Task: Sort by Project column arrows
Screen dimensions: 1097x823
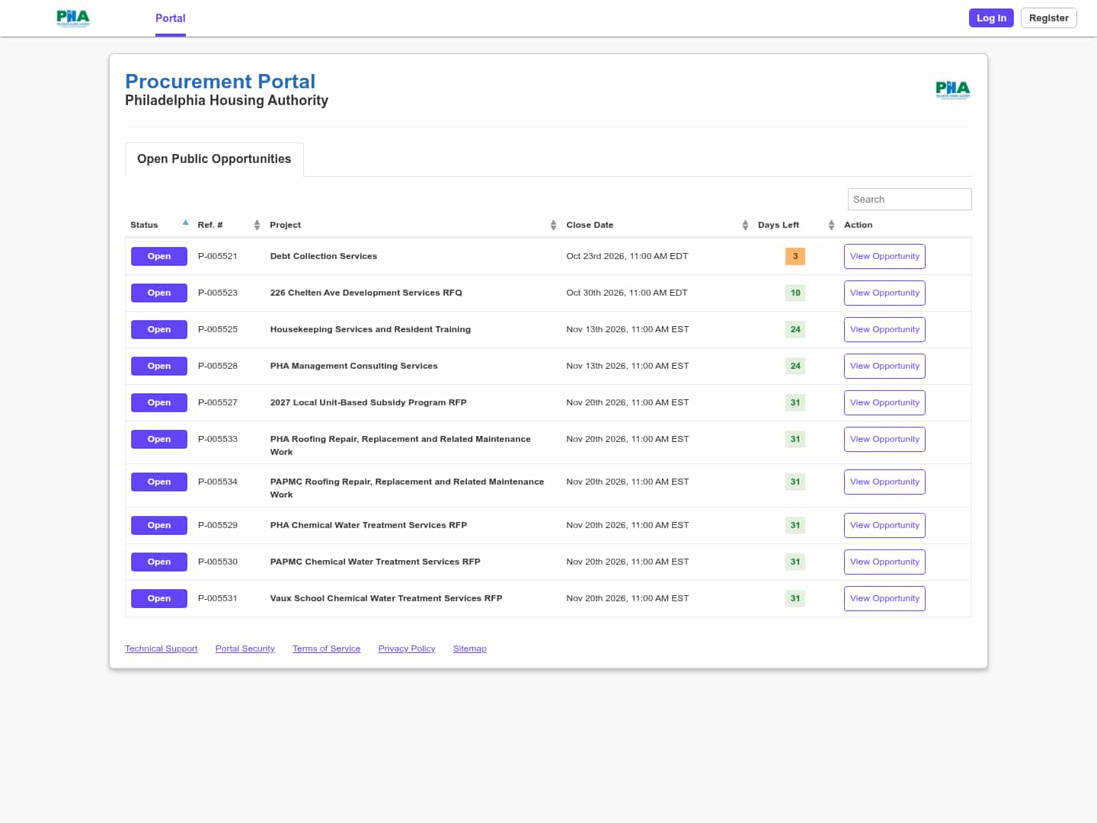Action: click(x=553, y=225)
